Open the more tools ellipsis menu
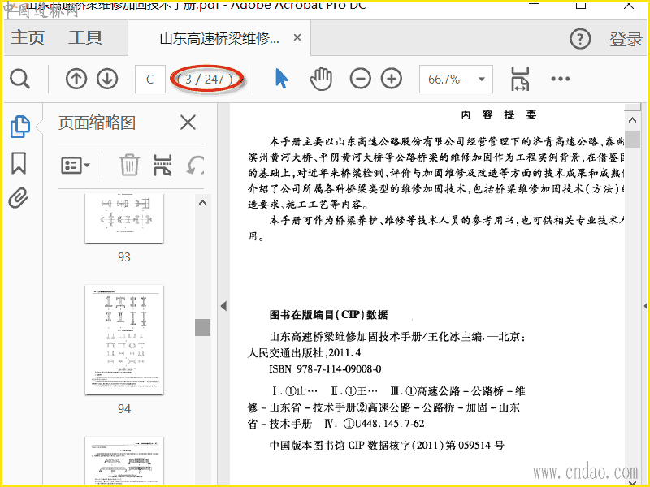 560,79
